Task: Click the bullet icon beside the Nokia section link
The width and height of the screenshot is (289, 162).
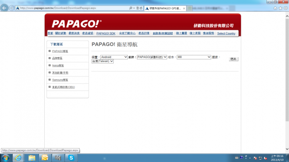Action: [50, 65]
